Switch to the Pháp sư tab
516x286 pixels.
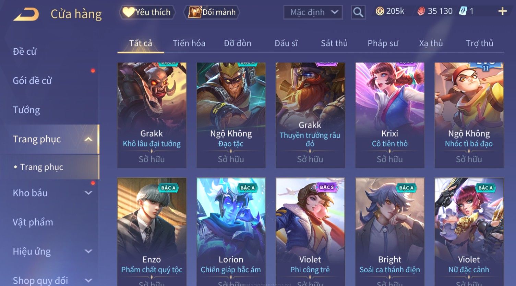pos(383,43)
